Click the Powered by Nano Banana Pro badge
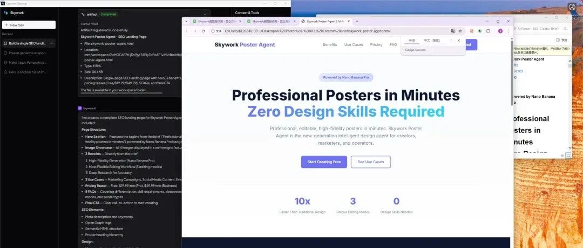The width and height of the screenshot is (583, 248). 346,77
